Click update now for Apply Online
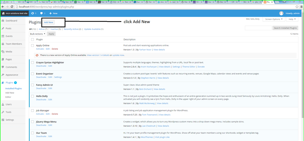304x141 pixels. [118, 55]
